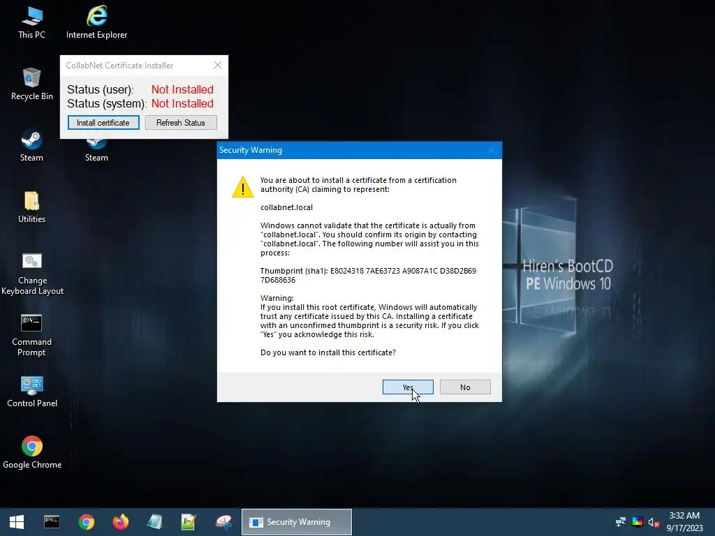This screenshot has width=715, height=536.
Task: Close the Security Warning dialog
Action: 491,150
